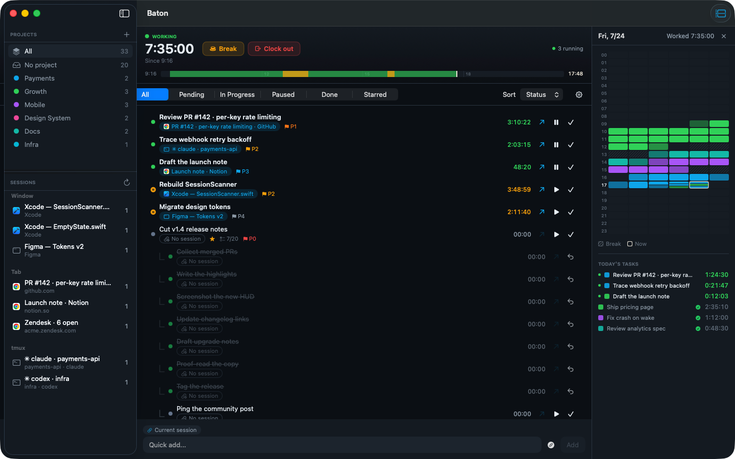The width and height of the screenshot is (735, 459).
Task: Open task list settings gear
Action: tap(579, 94)
